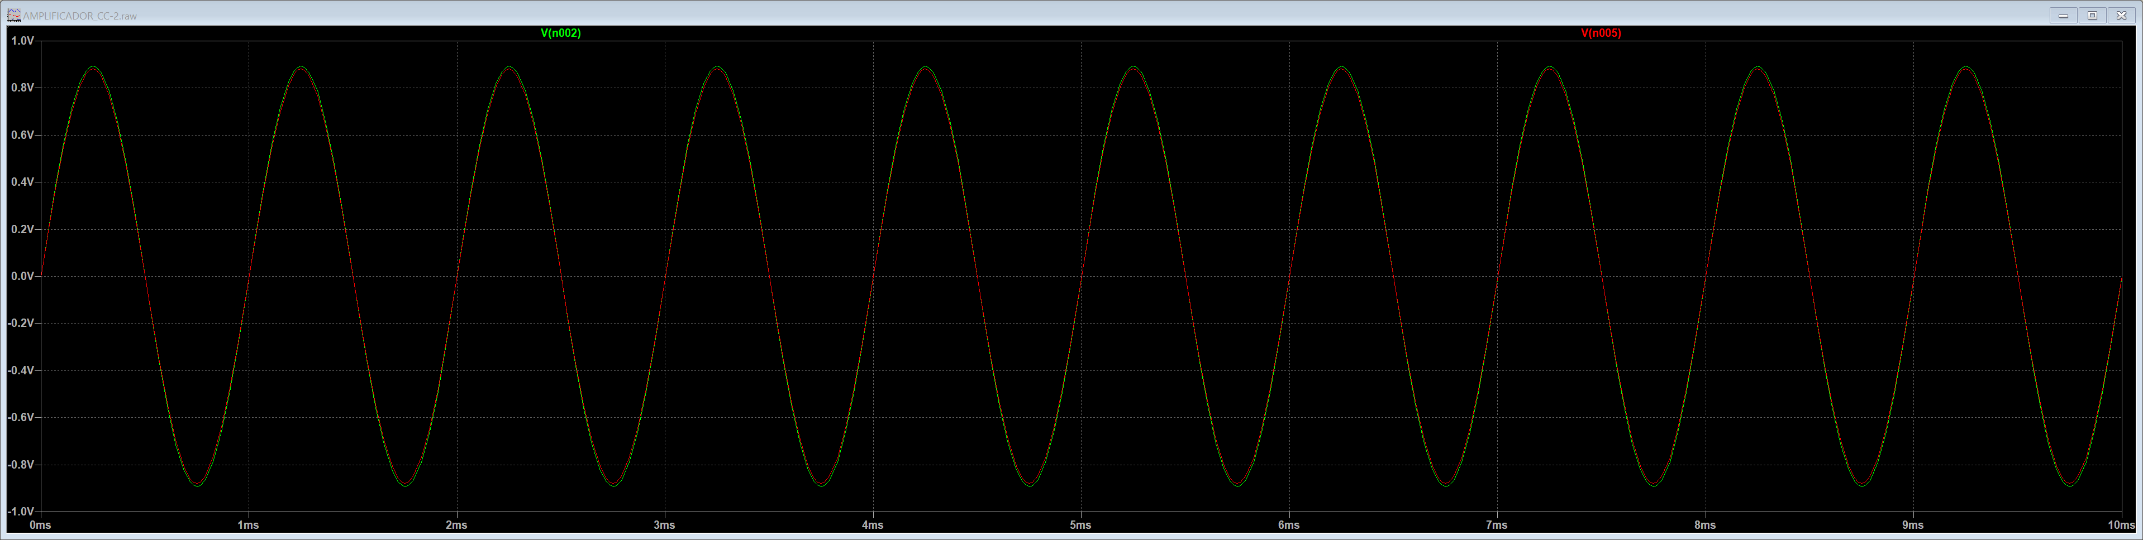2143x540 pixels.
Task: Click the 10ms label on time axis
Action: tap(2121, 525)
